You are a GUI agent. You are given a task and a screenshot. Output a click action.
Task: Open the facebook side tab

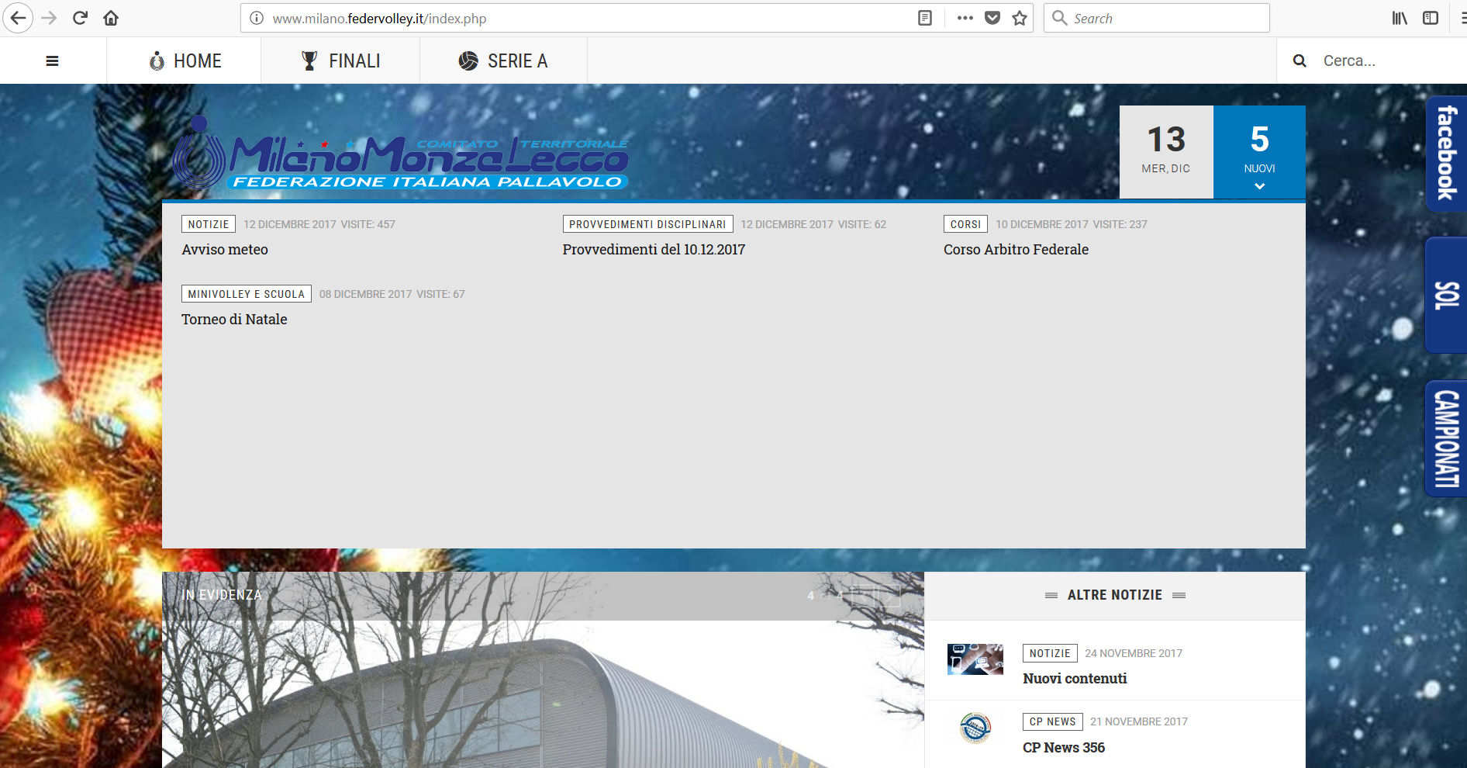[x=1447, y=154]
